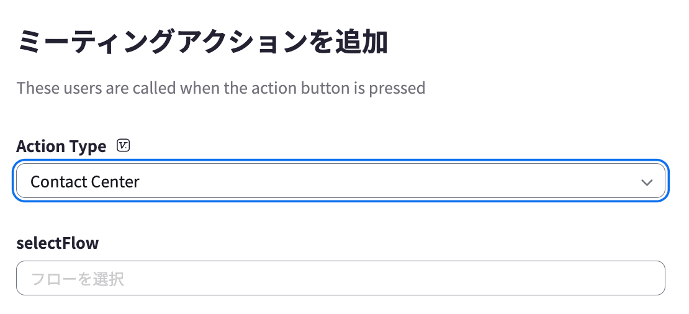The image size is (689, 314).
Task: Expand the chevron arrow in Contact Center field
Action: coord(647,182)
